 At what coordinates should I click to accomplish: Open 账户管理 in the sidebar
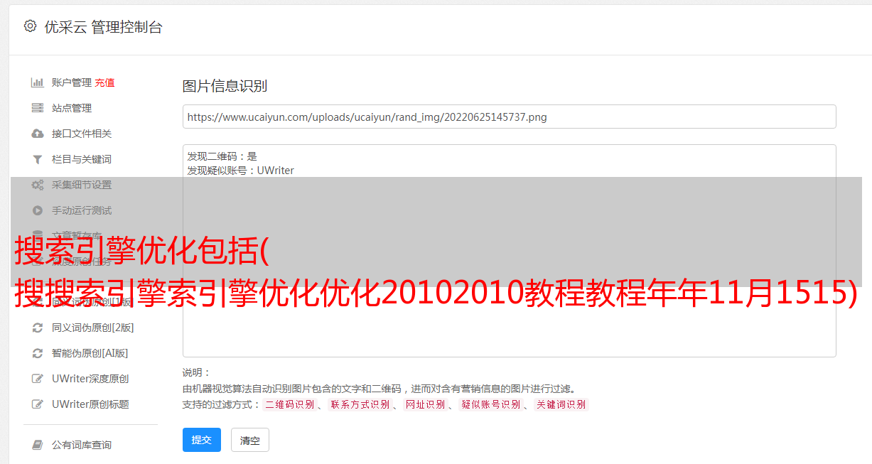point(72,82)
